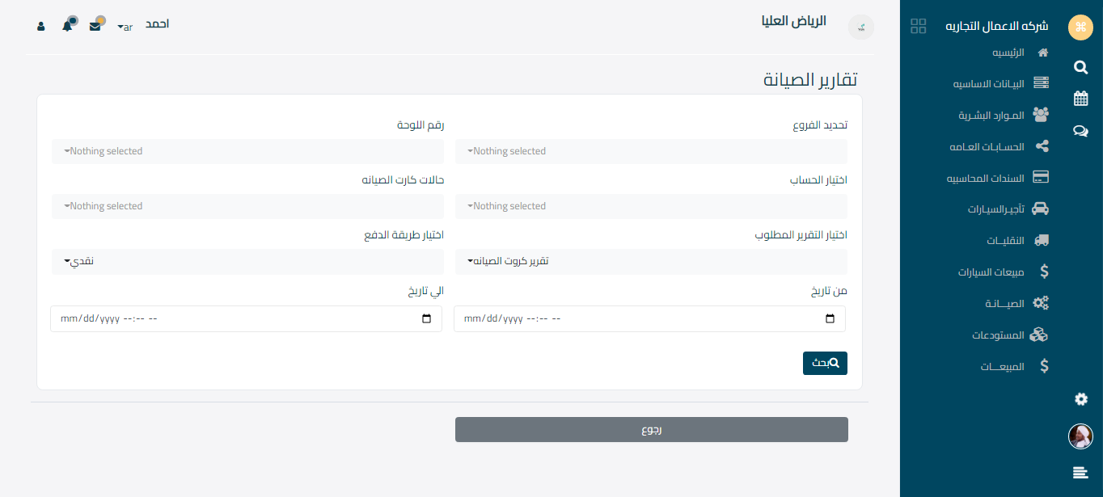Click the بحث search button
The height and width of the screenshot is (497, 1103).
pyautogui.click(x=825, y=363)
